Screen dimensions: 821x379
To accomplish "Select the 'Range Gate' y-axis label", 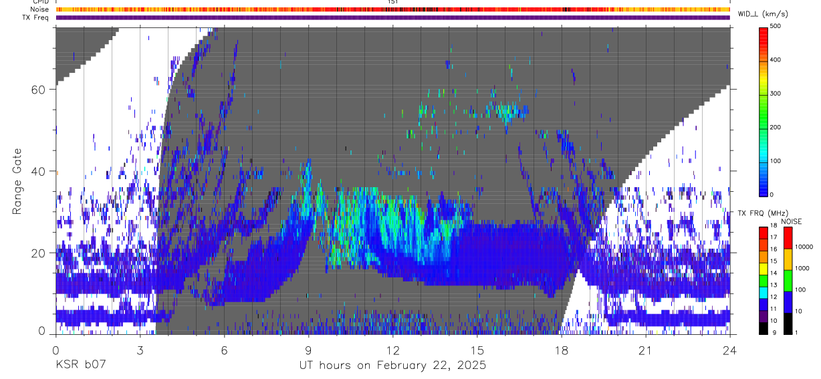I will 17,182.
